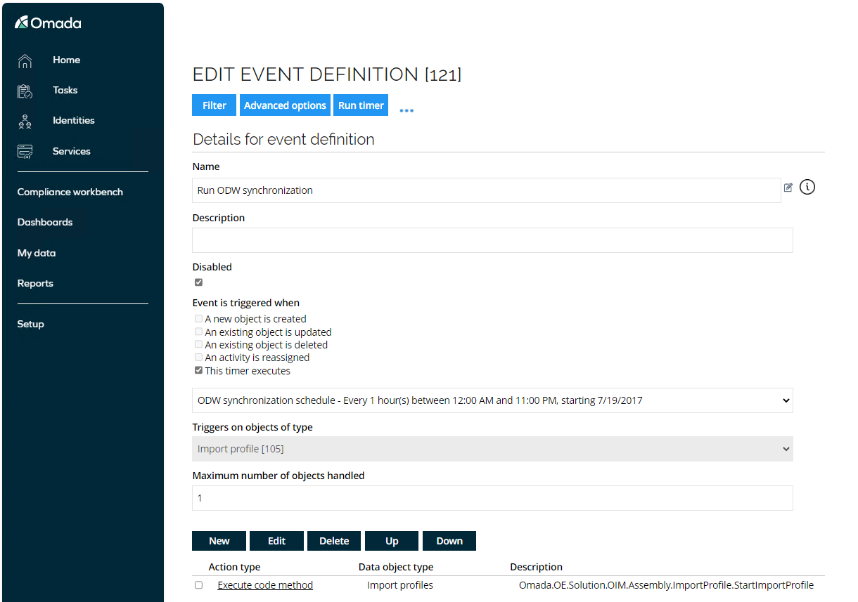
Task: Open Identities menu item
Action: [73, 120]
